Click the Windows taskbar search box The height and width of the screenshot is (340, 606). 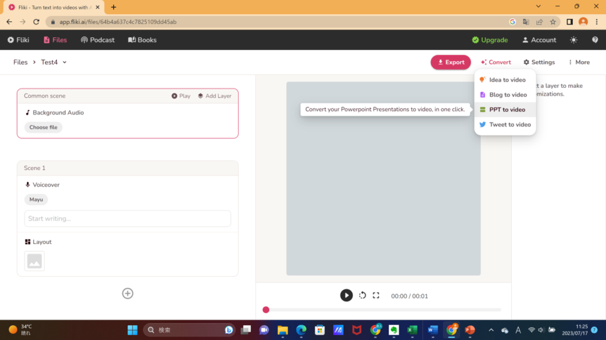(189, 330)
